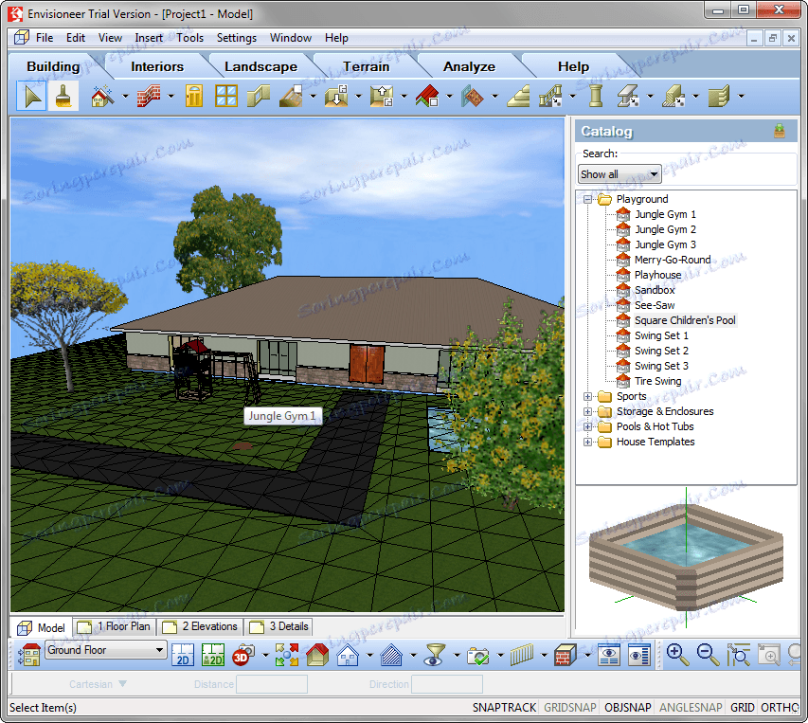Toggle ORTHO mode in the status bar

click(780, 708)
